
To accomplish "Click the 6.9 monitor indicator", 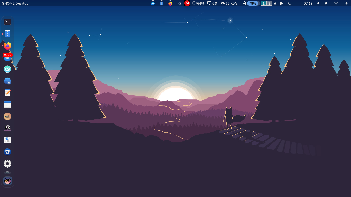I will click(212, 3).
